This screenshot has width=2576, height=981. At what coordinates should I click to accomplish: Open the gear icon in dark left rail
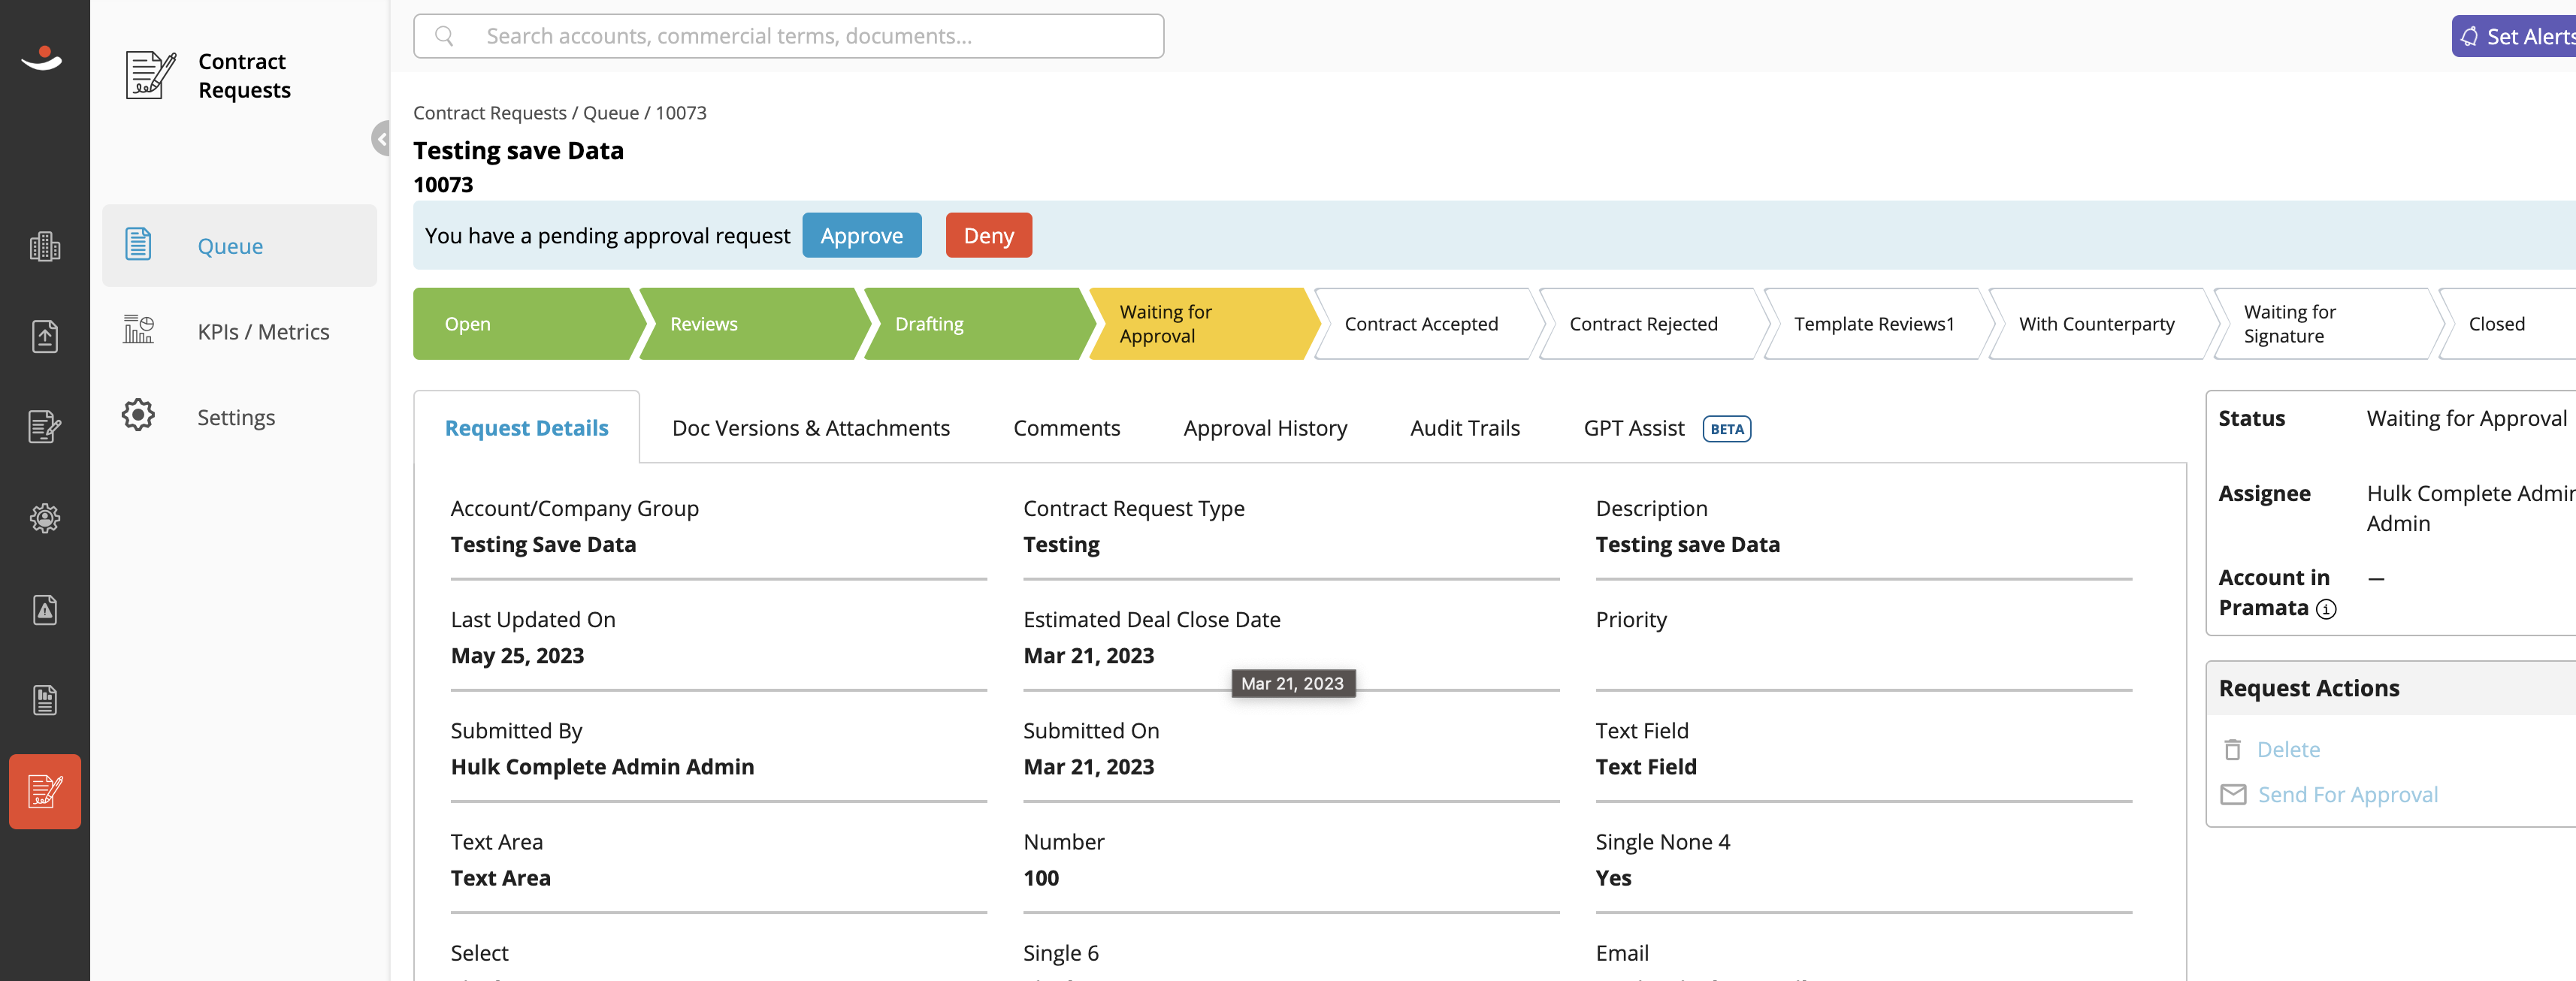44,518
